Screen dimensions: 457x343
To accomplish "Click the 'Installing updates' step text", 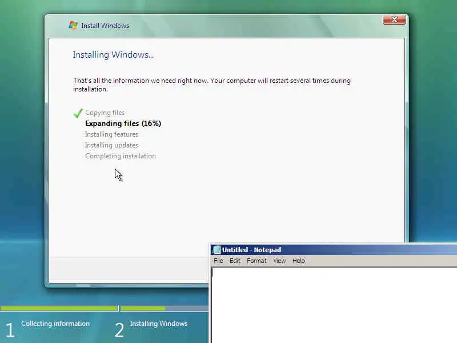I will click(111, 145).
